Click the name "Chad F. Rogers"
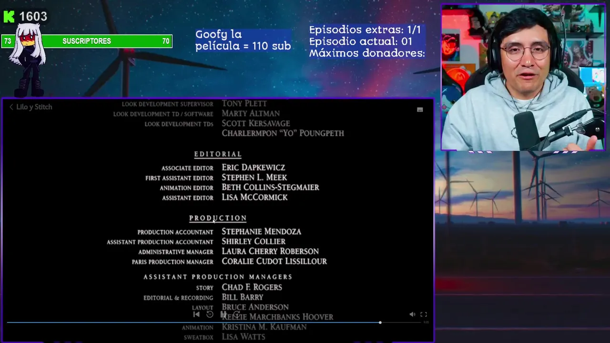This screenshot has height=343, width=610. click(252, 287)
